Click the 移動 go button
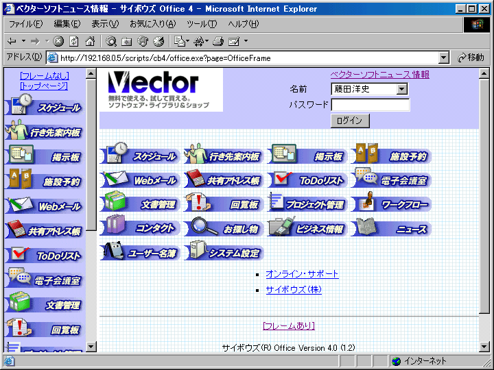This screenshot has width=494, height=370. [x=471, y=58]
